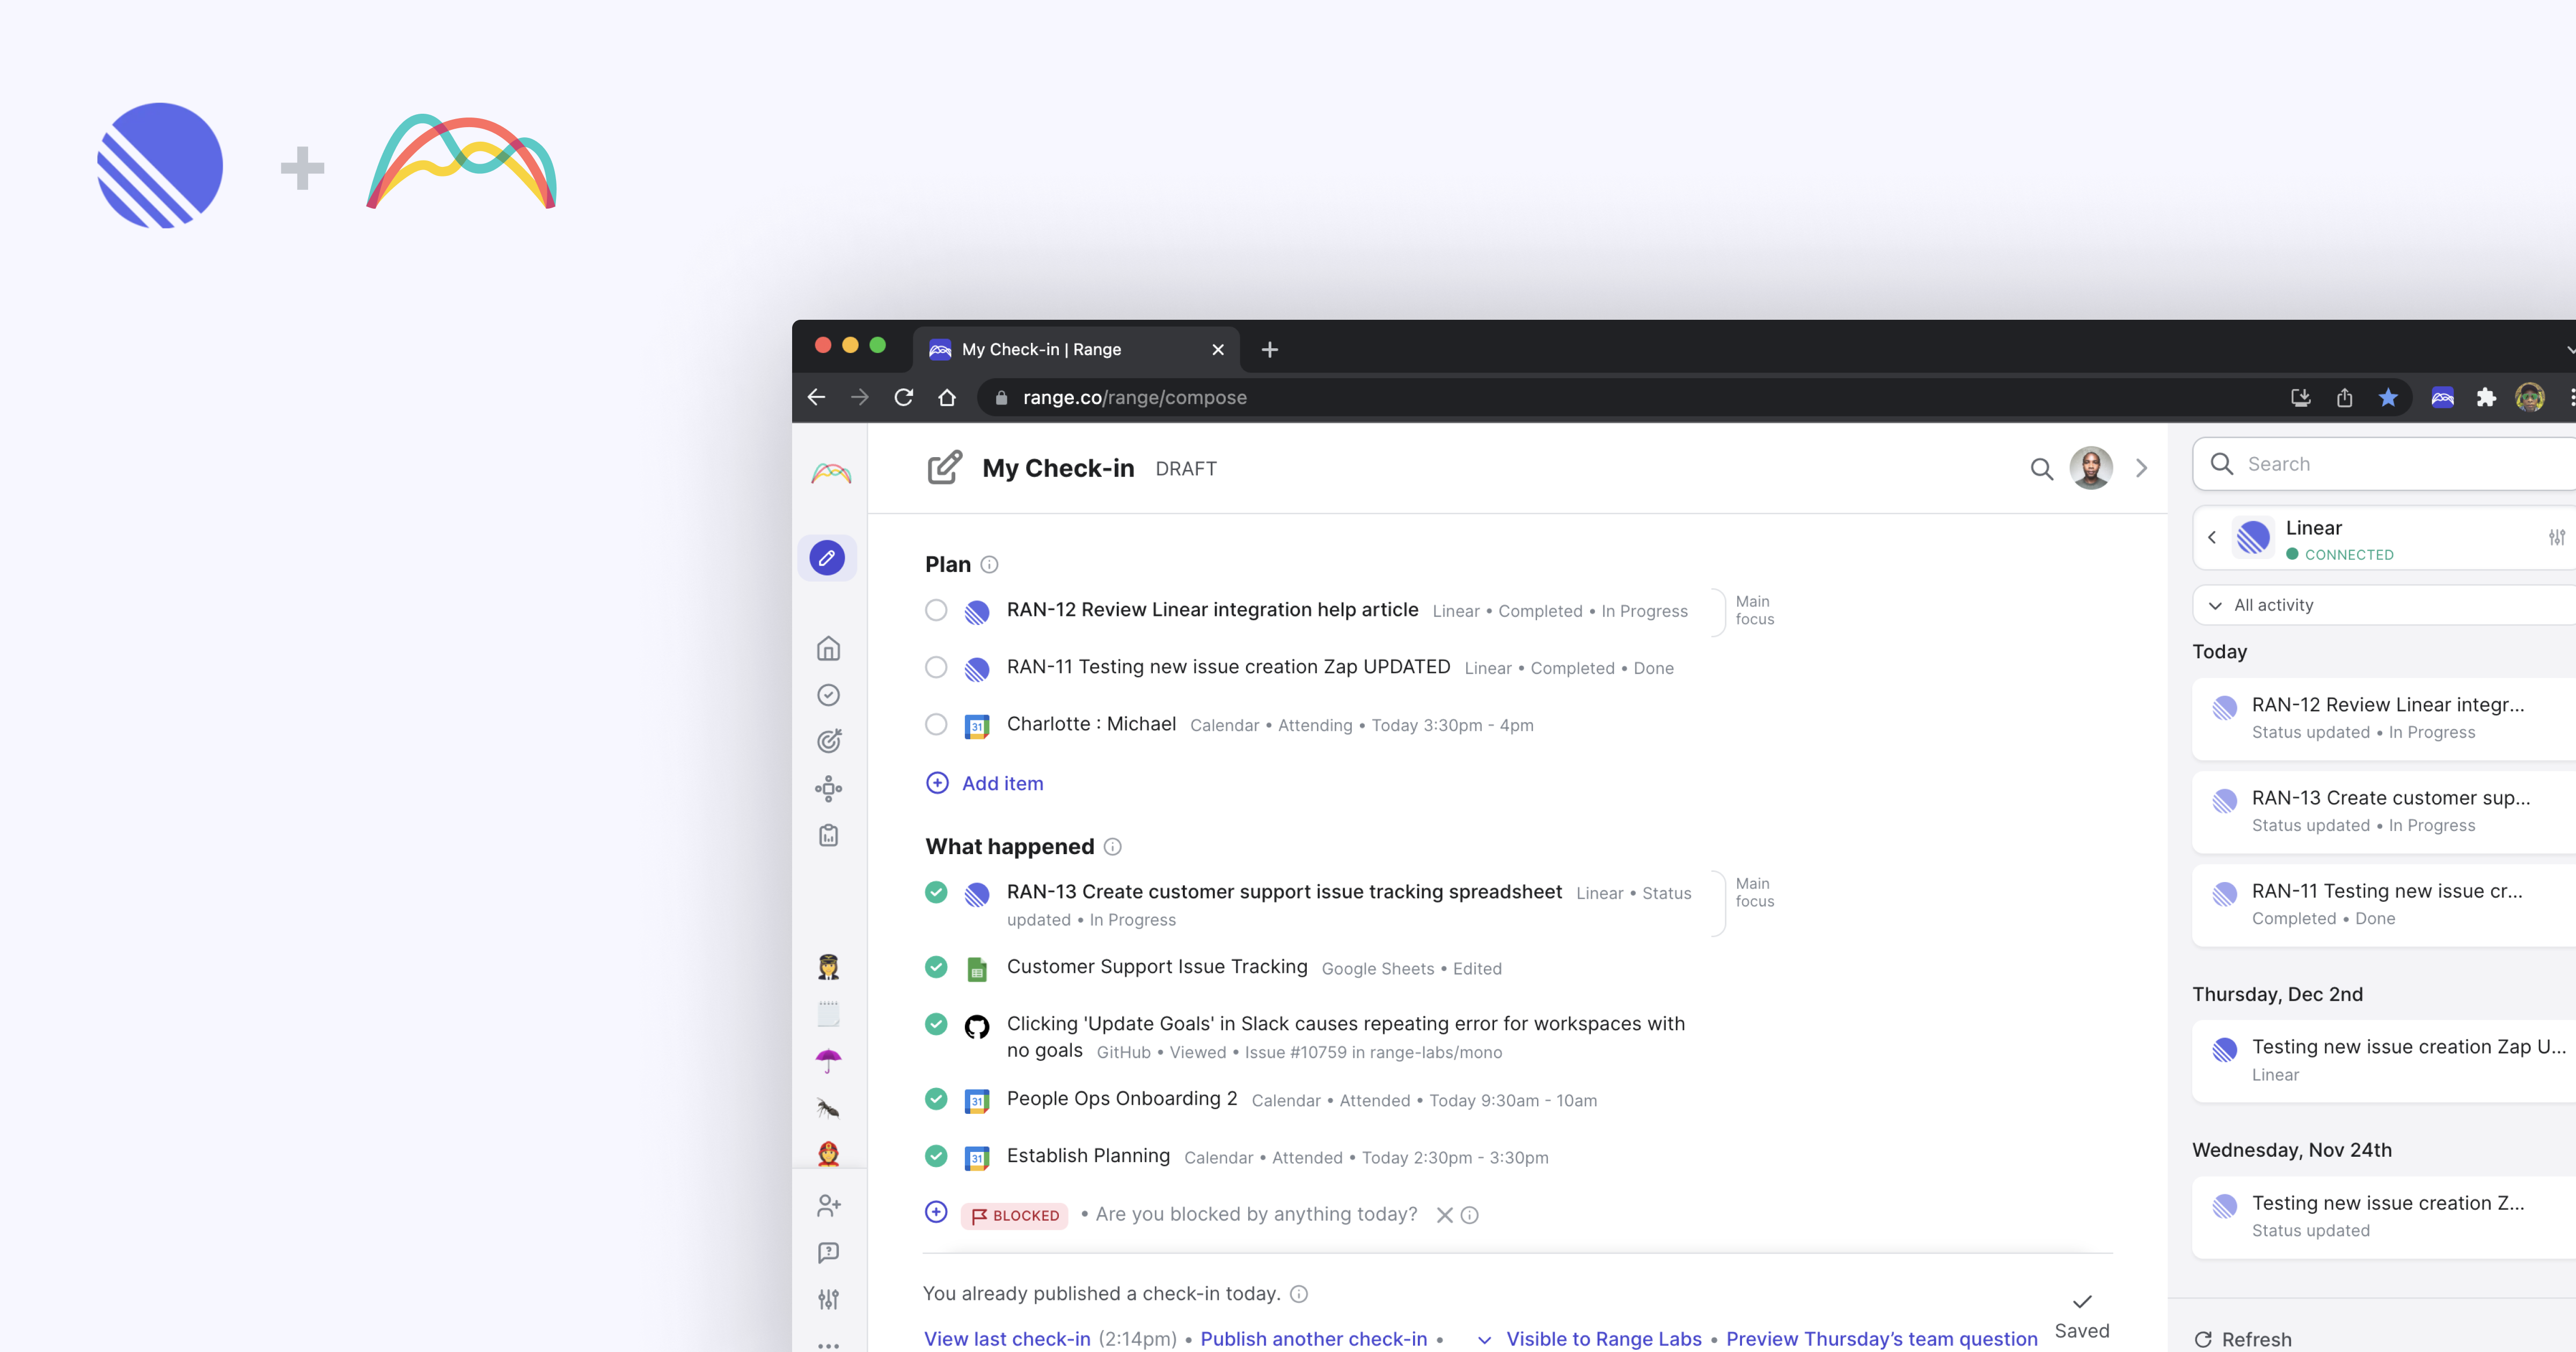Uncheck the GitHub Update Goals issue item
Viewport: 2576px width, 1352px height.
point(936,1024)
